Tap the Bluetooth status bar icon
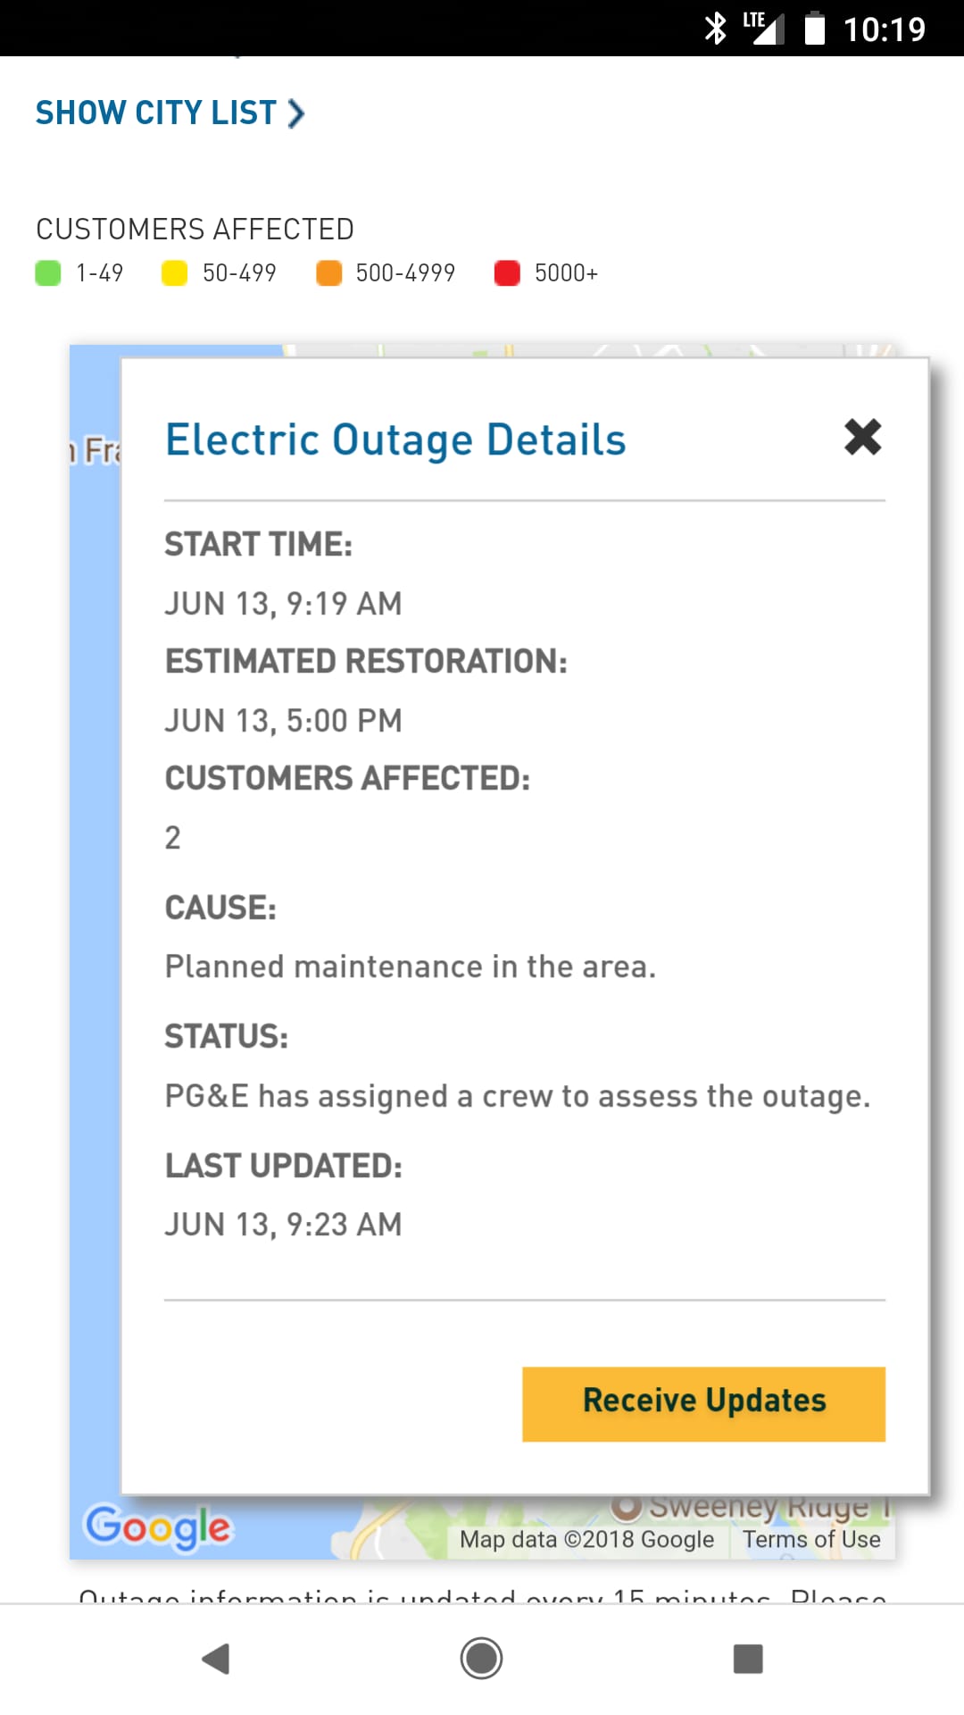 pyautogui.click(x=715, y=29)
